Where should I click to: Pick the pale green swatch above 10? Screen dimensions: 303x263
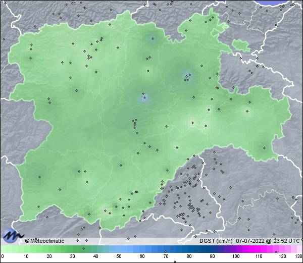click(x=26, y=249)
